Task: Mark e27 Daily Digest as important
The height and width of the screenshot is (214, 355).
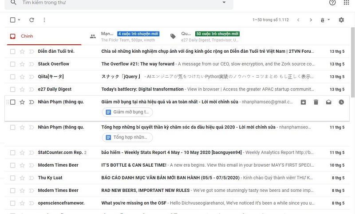Action: point(32,89)
